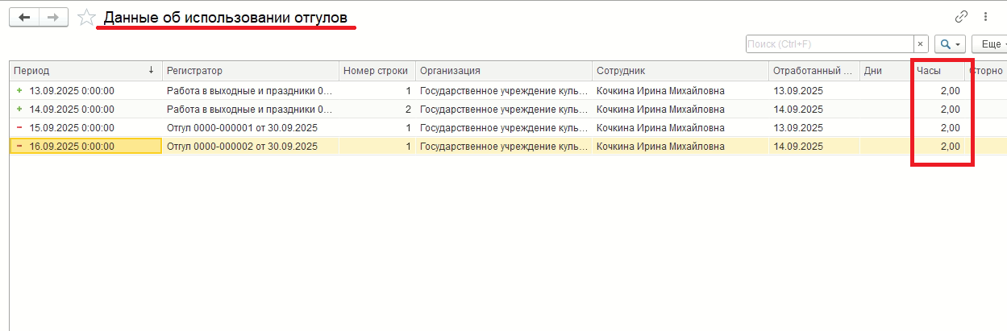This screenshot has height=331, width=1007.
Task: Sort by the Сторно column header
Action: pyautogui.click(x=985, y=71)
